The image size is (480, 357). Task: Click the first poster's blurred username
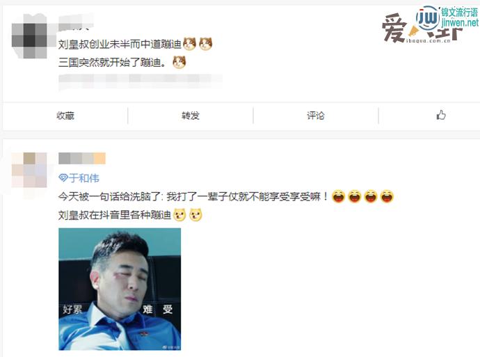[76, 23]
